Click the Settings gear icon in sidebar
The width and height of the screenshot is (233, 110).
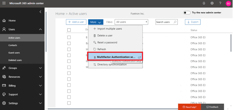(4, 103)
